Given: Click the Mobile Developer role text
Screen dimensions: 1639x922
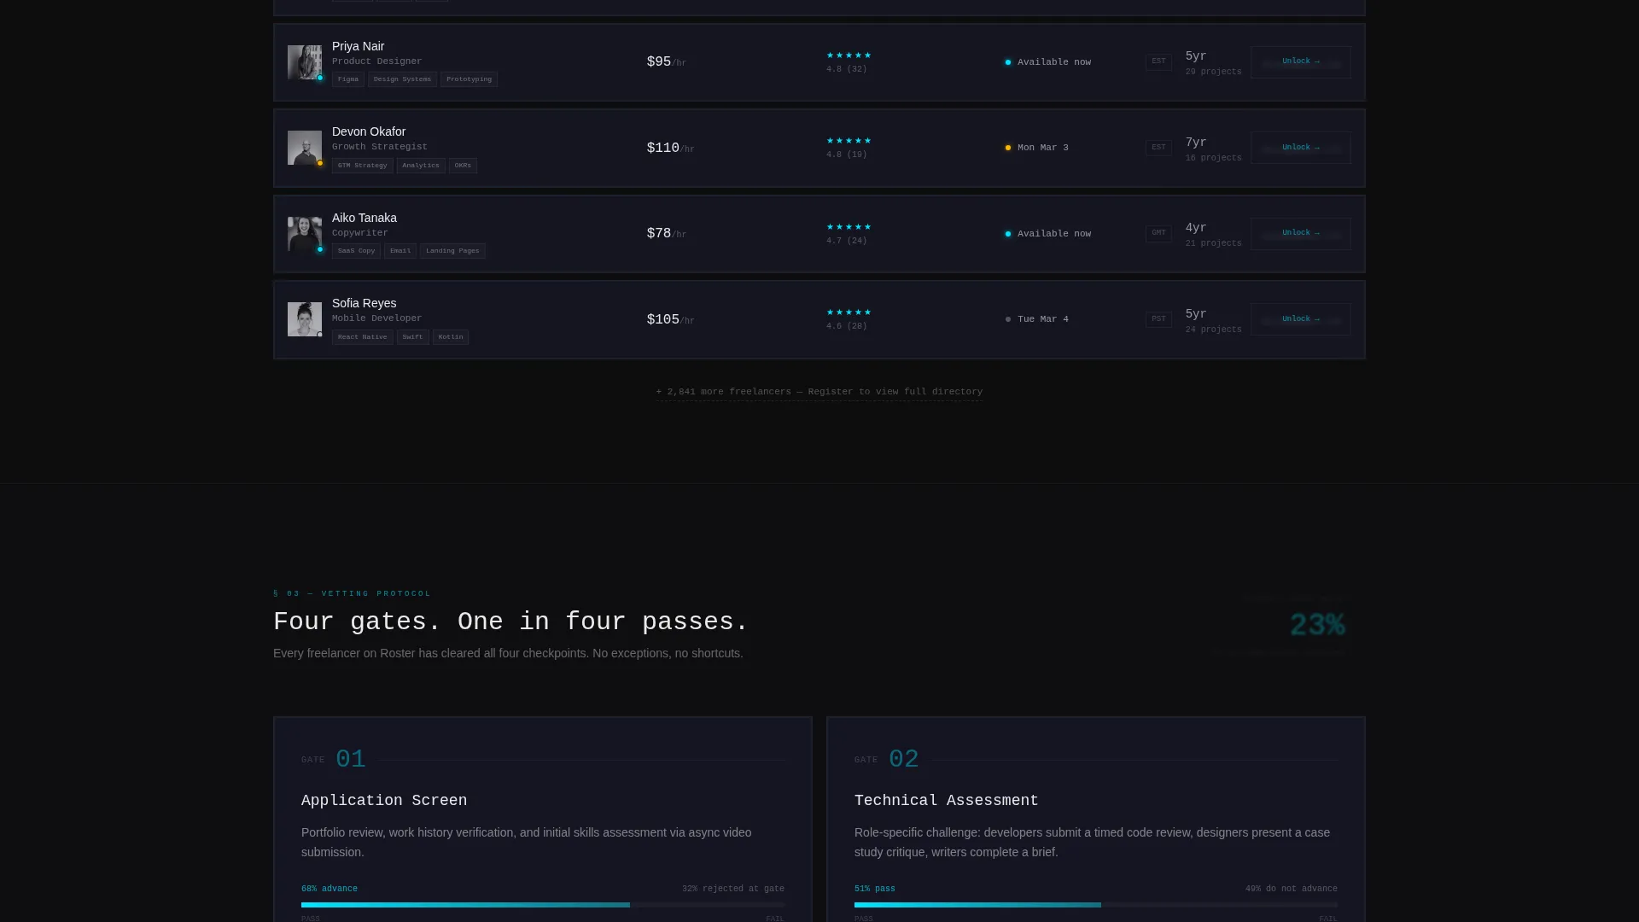Looking at the screenshot, I should coord(377,318).
